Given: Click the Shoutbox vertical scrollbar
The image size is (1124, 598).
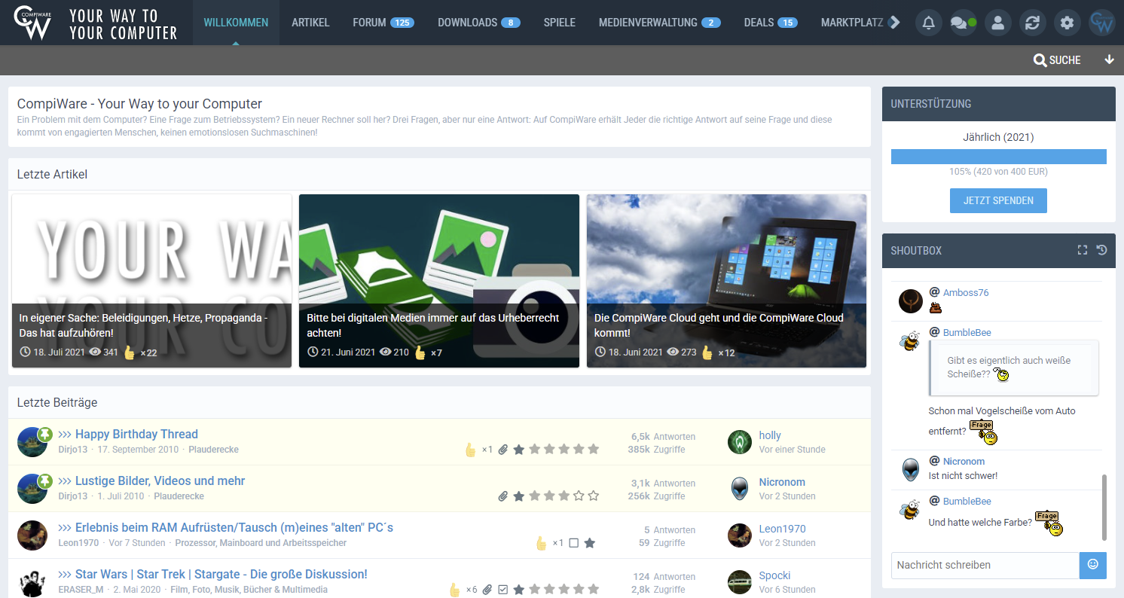Looking at the screenshot, I should pyautogui.click(x=1104, y=507).
